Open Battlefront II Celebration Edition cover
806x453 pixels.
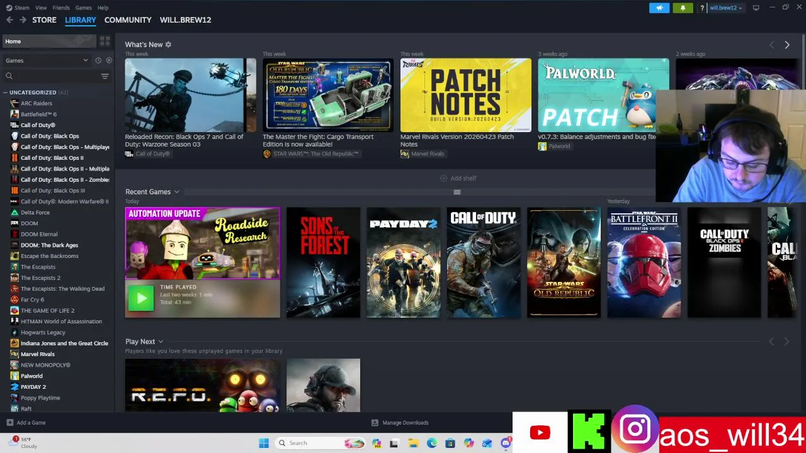[x=644, y=262]
